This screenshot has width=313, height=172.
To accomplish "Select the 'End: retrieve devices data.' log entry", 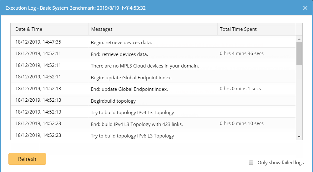I will point(119,54).
